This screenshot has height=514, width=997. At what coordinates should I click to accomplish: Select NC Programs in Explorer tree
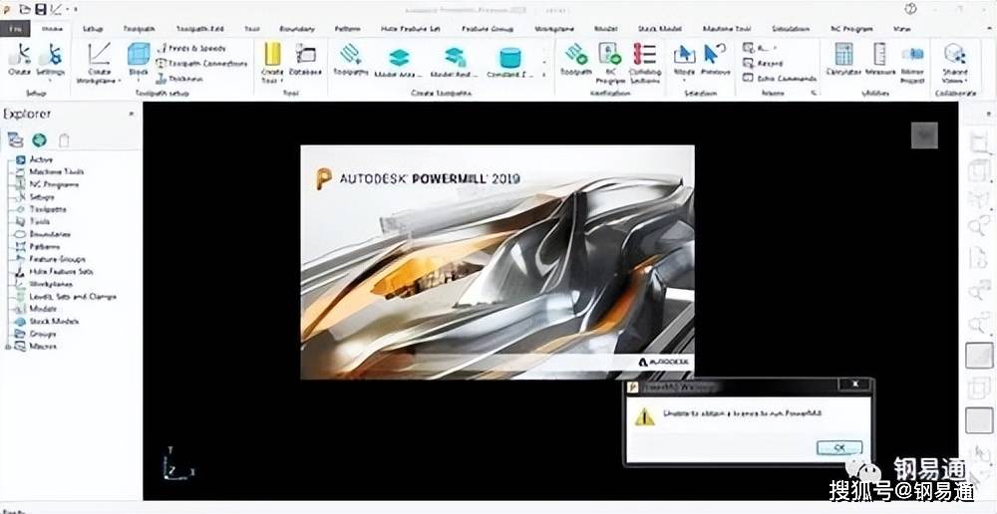point(47,184)
